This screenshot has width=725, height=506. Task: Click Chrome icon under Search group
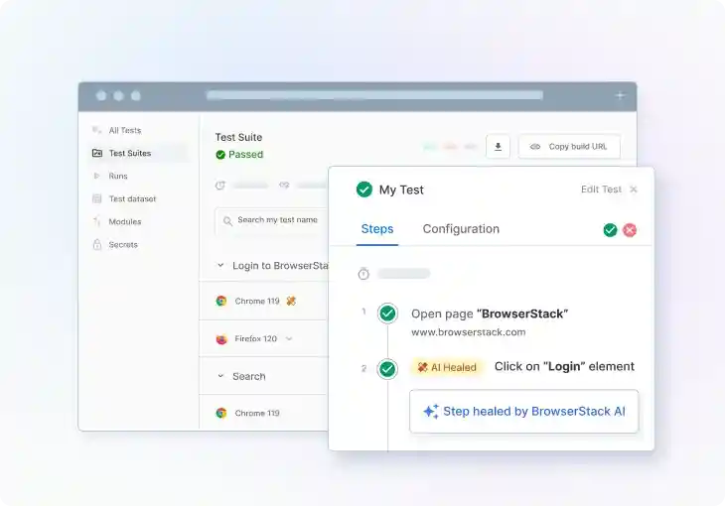click(x=221, y=413)
